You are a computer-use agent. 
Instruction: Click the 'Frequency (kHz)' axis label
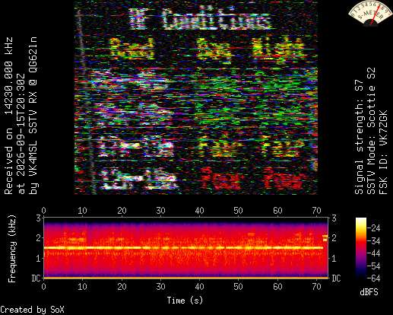tap(11, 249)
